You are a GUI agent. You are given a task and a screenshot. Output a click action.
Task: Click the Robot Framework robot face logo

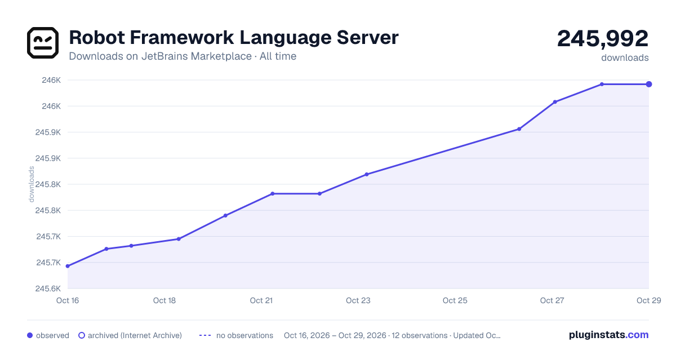pos(43,43)
